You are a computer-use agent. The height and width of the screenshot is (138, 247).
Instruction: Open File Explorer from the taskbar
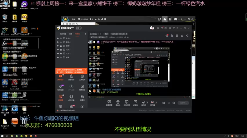[x=12, y=136]
